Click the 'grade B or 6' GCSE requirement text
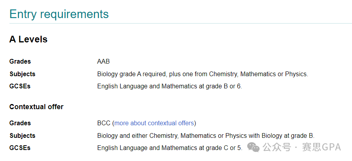The width and height of the screenshot is (352, 161). (224, 86)
